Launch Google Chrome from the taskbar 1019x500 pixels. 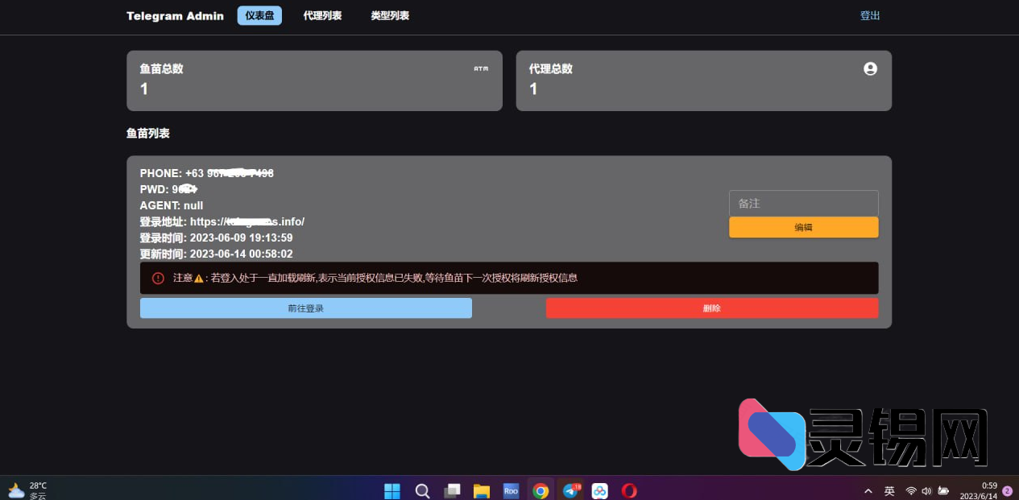coord(541,490)
